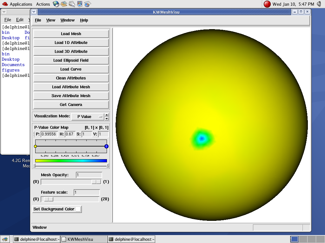
Task: Step Visualization Mode down with arrow
Action: (107, 119)
